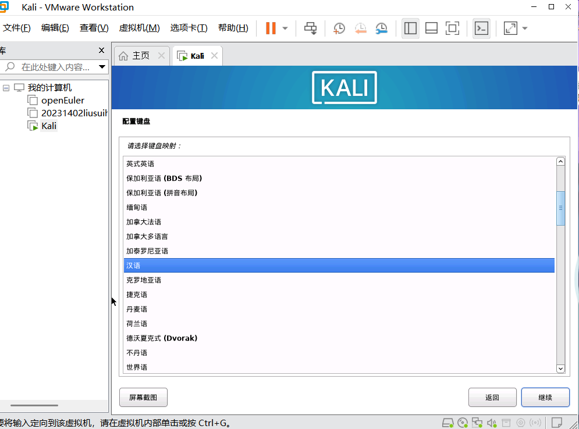579x429 pixels.
Task: Close the library panel
Action: [102, 50]
